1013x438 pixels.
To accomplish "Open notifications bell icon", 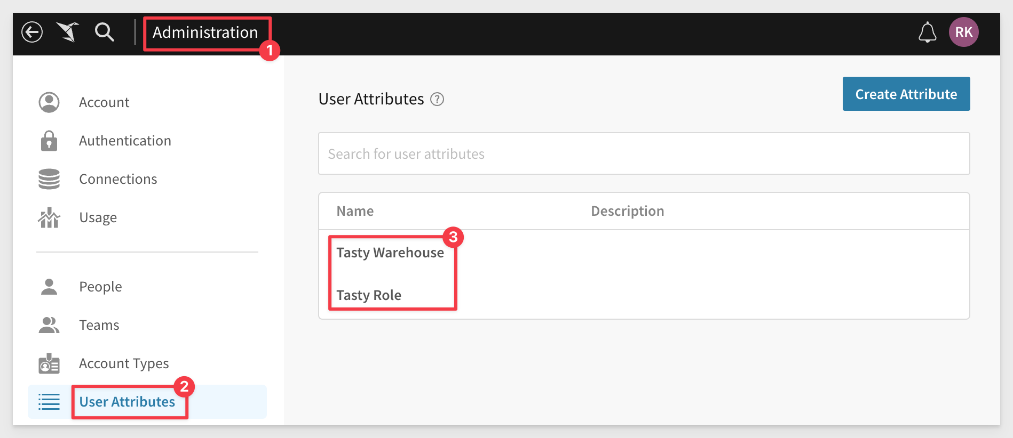I will (x=927, y=33).
